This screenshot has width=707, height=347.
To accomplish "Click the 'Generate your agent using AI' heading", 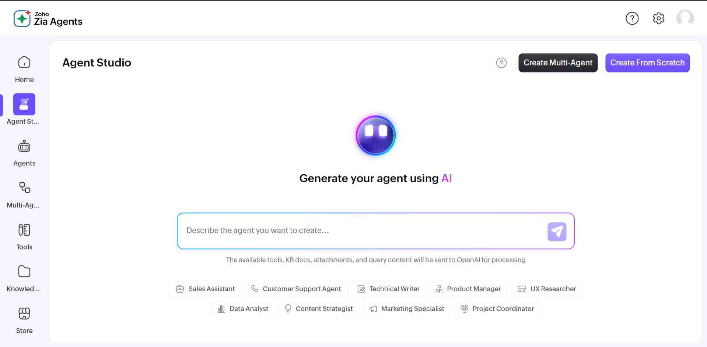I will (x=376, y=178).
